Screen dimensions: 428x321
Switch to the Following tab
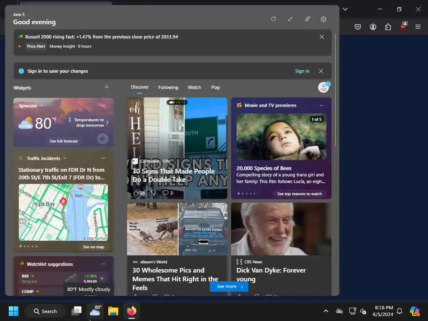point(168,87)
